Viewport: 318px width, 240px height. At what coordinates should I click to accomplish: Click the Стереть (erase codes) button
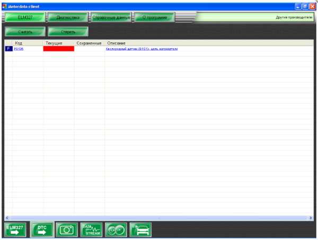[x=68, y=32]
